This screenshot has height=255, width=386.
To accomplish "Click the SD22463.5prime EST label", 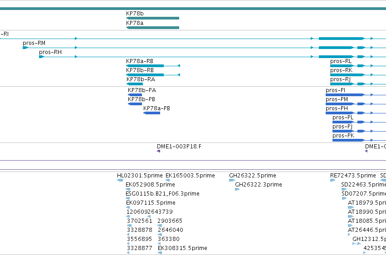I will 364,185.
